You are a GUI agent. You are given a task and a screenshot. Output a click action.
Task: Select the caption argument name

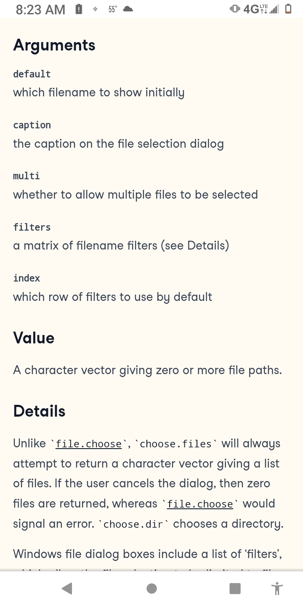[32, 125]
